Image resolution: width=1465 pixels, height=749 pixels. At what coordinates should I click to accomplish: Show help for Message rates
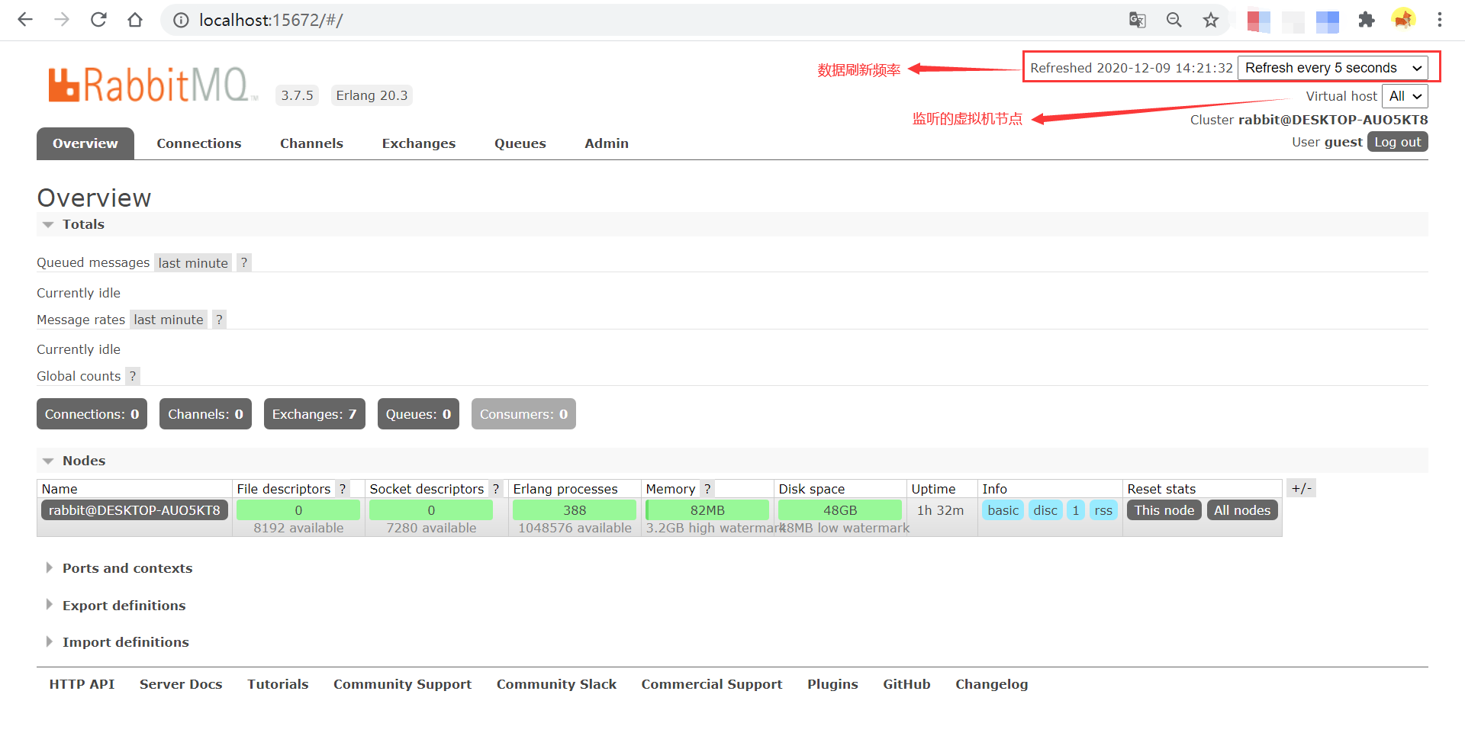[219, 320]
